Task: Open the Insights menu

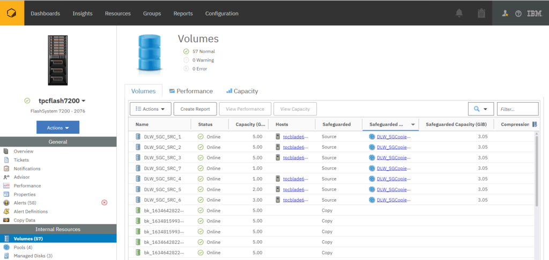Action: pyautogui.click(x=83, y=13)
